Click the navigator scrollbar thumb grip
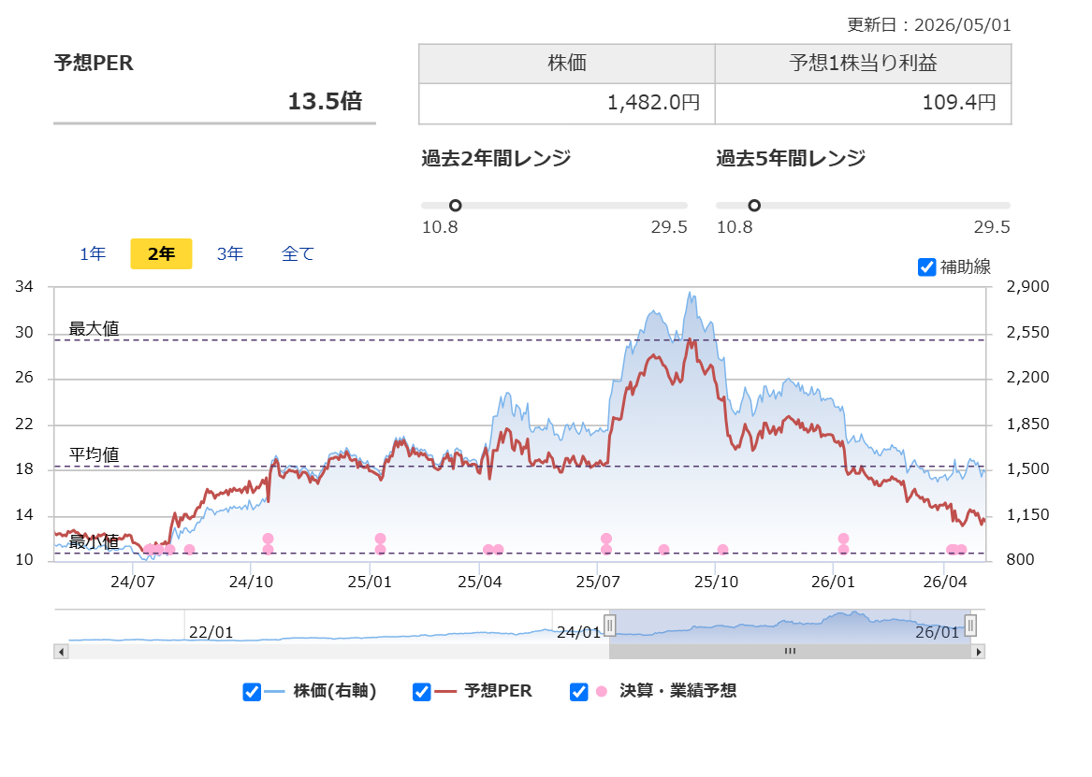 pyautogui.click(x=790, y=652)
